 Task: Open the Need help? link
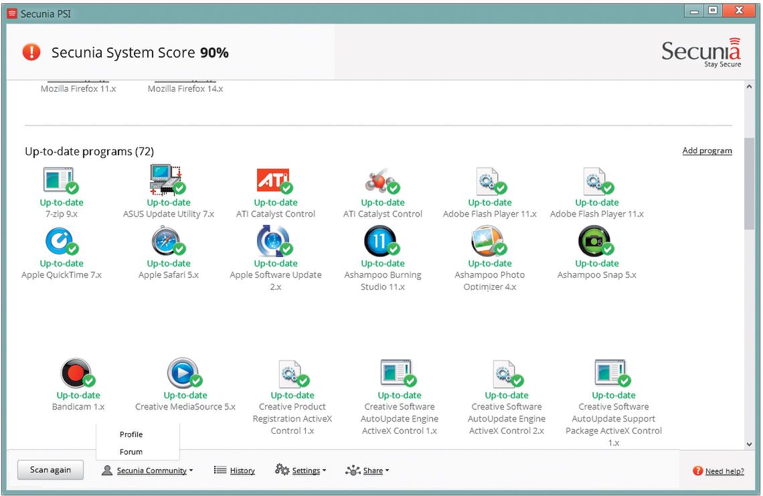pos(725,471)
